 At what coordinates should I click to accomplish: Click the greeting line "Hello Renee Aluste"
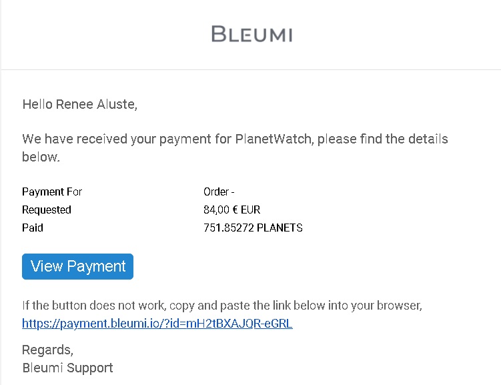[x=80, y=104]
